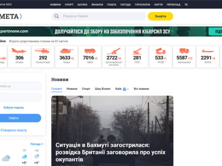Image resolution: width=222 pixels, height=166 pixels.
Task: Click the Створити пошту link
Action: tap(13, 130)
